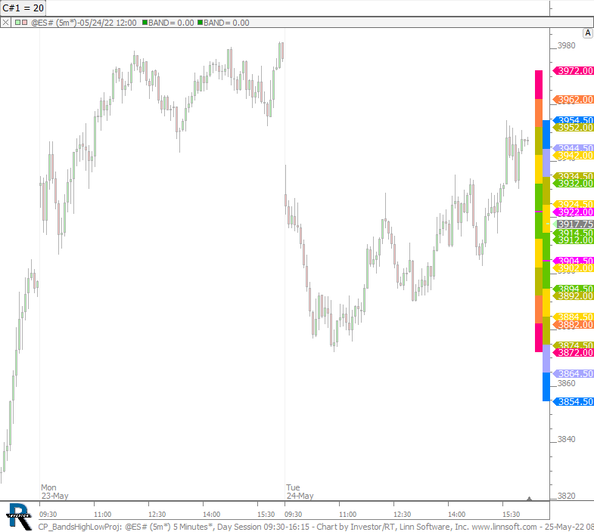594x532 pixels.
Task: Click the 3980 scale value
Action: 566,45
